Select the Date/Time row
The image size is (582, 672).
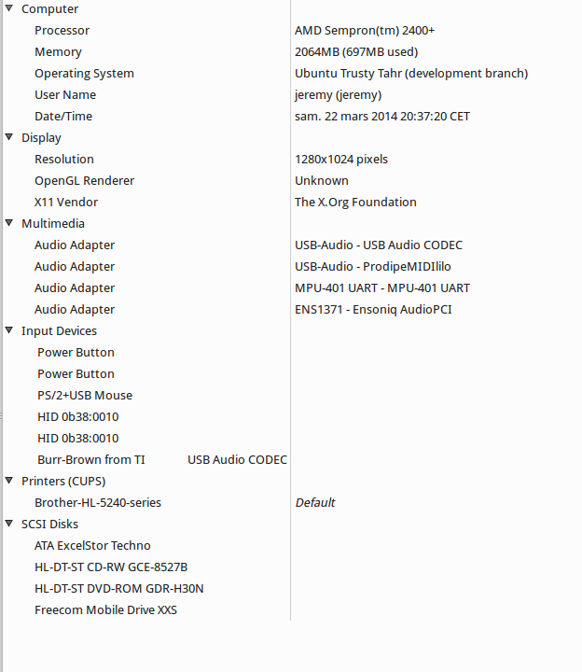(63, 117)
